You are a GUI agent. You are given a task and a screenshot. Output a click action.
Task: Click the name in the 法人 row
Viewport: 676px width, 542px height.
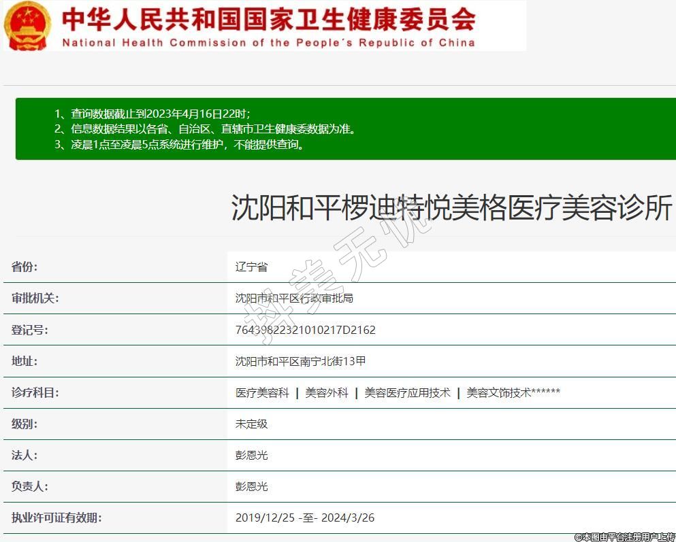coord(251,455)
